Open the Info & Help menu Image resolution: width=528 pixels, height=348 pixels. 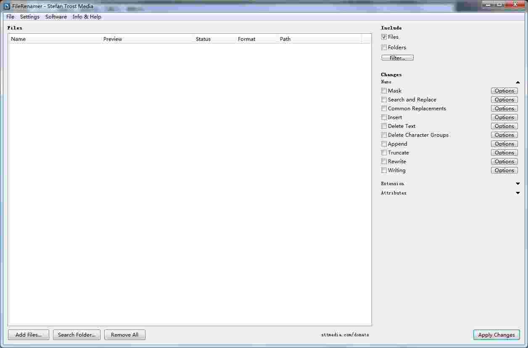[87, 17]
